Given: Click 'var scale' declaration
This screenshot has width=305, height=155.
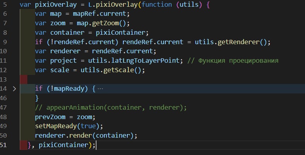Looking at the screenshot, I should tap(52, 70).
